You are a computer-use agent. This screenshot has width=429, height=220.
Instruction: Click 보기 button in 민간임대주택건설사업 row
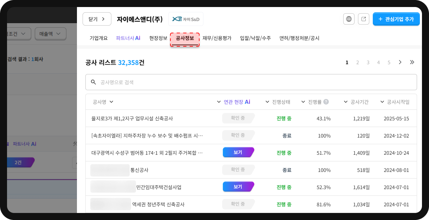click(x=238, y=187)
